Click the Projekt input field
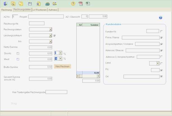Viewport: 172px width, 116px height. point(46,16)
